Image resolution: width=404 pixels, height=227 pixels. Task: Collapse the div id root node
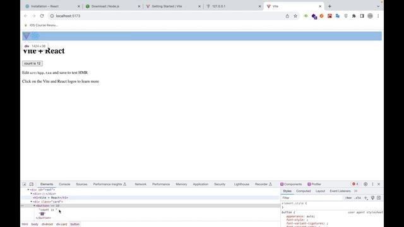pyautogui.click(x=28, y=190)
